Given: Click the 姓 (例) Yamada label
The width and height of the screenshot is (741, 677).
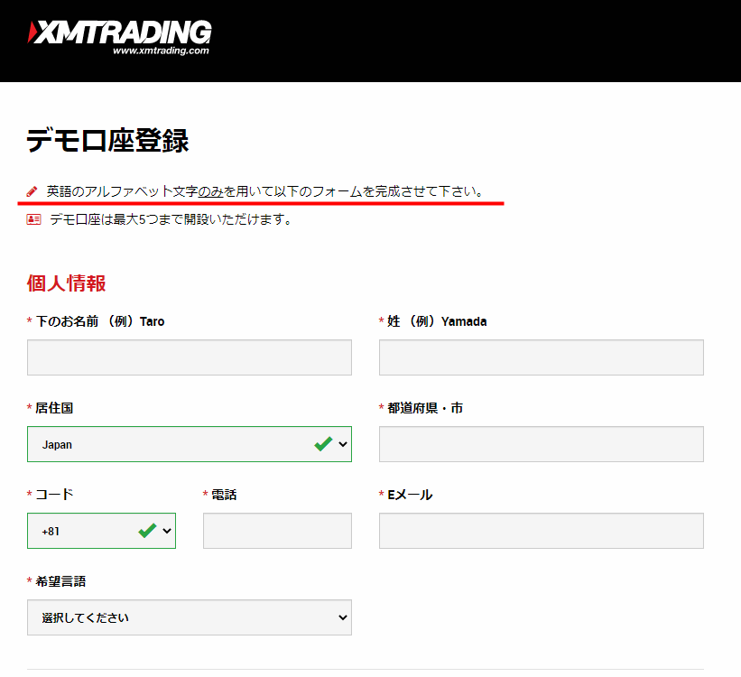Looking at the screenshot, I should tap(437, 321).
